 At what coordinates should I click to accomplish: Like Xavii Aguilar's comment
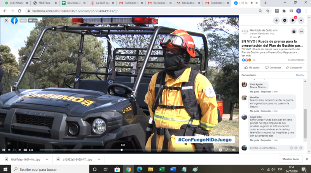255,92
